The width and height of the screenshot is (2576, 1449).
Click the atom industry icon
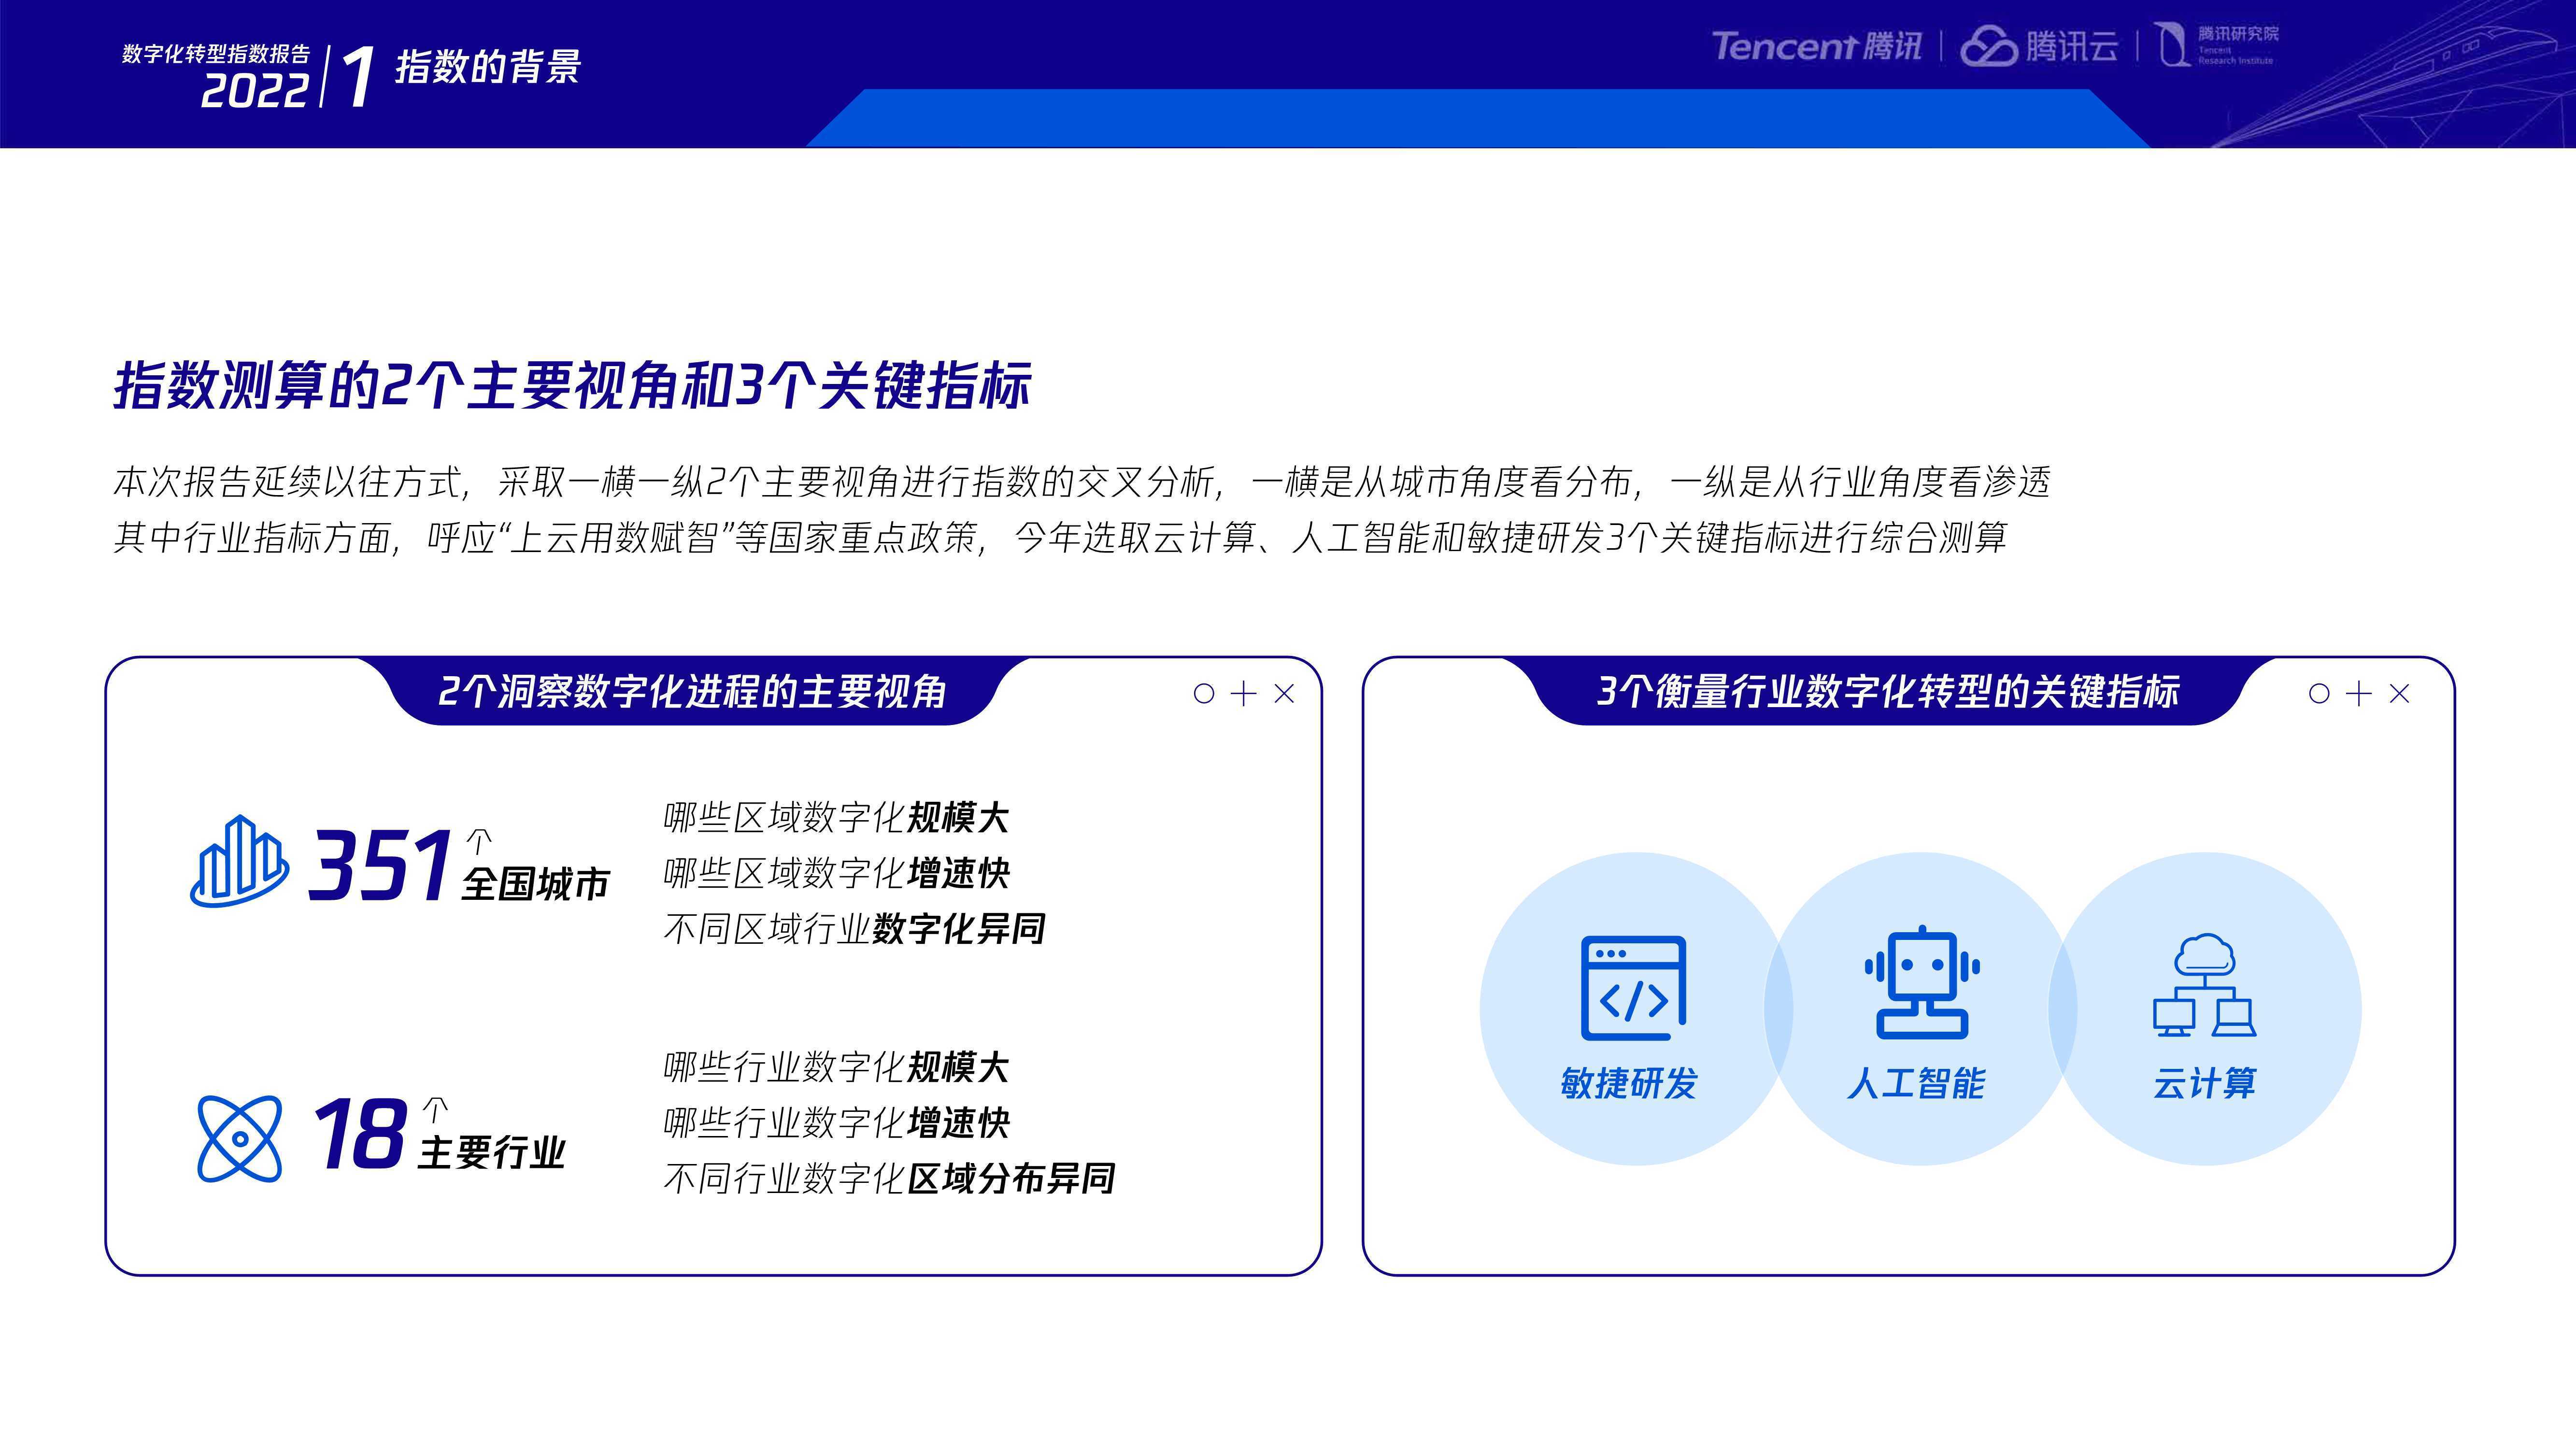(x=240, y=1138)
